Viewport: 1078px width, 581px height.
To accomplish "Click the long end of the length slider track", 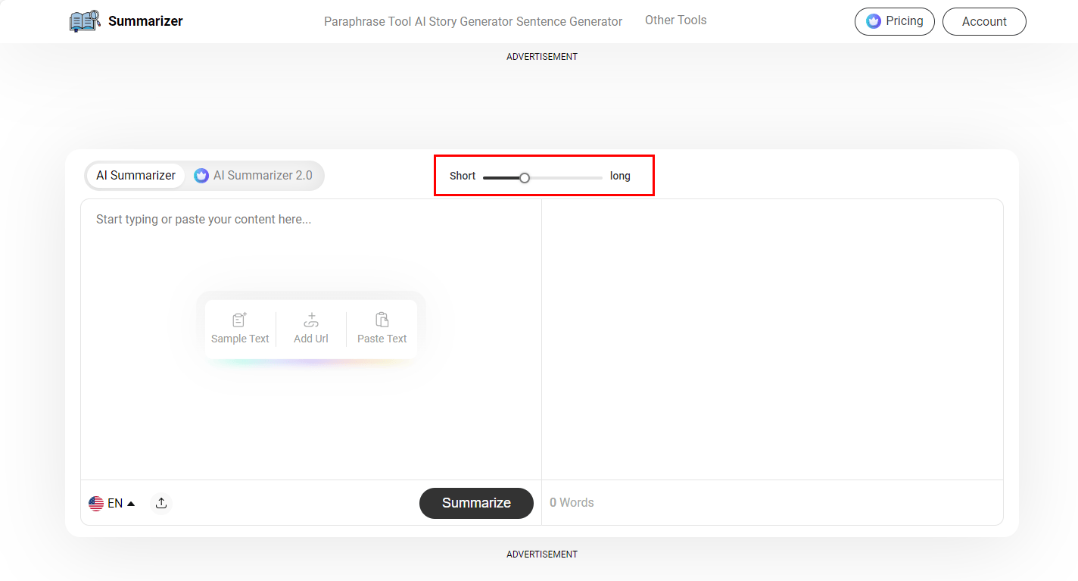I will coord(598,177).
